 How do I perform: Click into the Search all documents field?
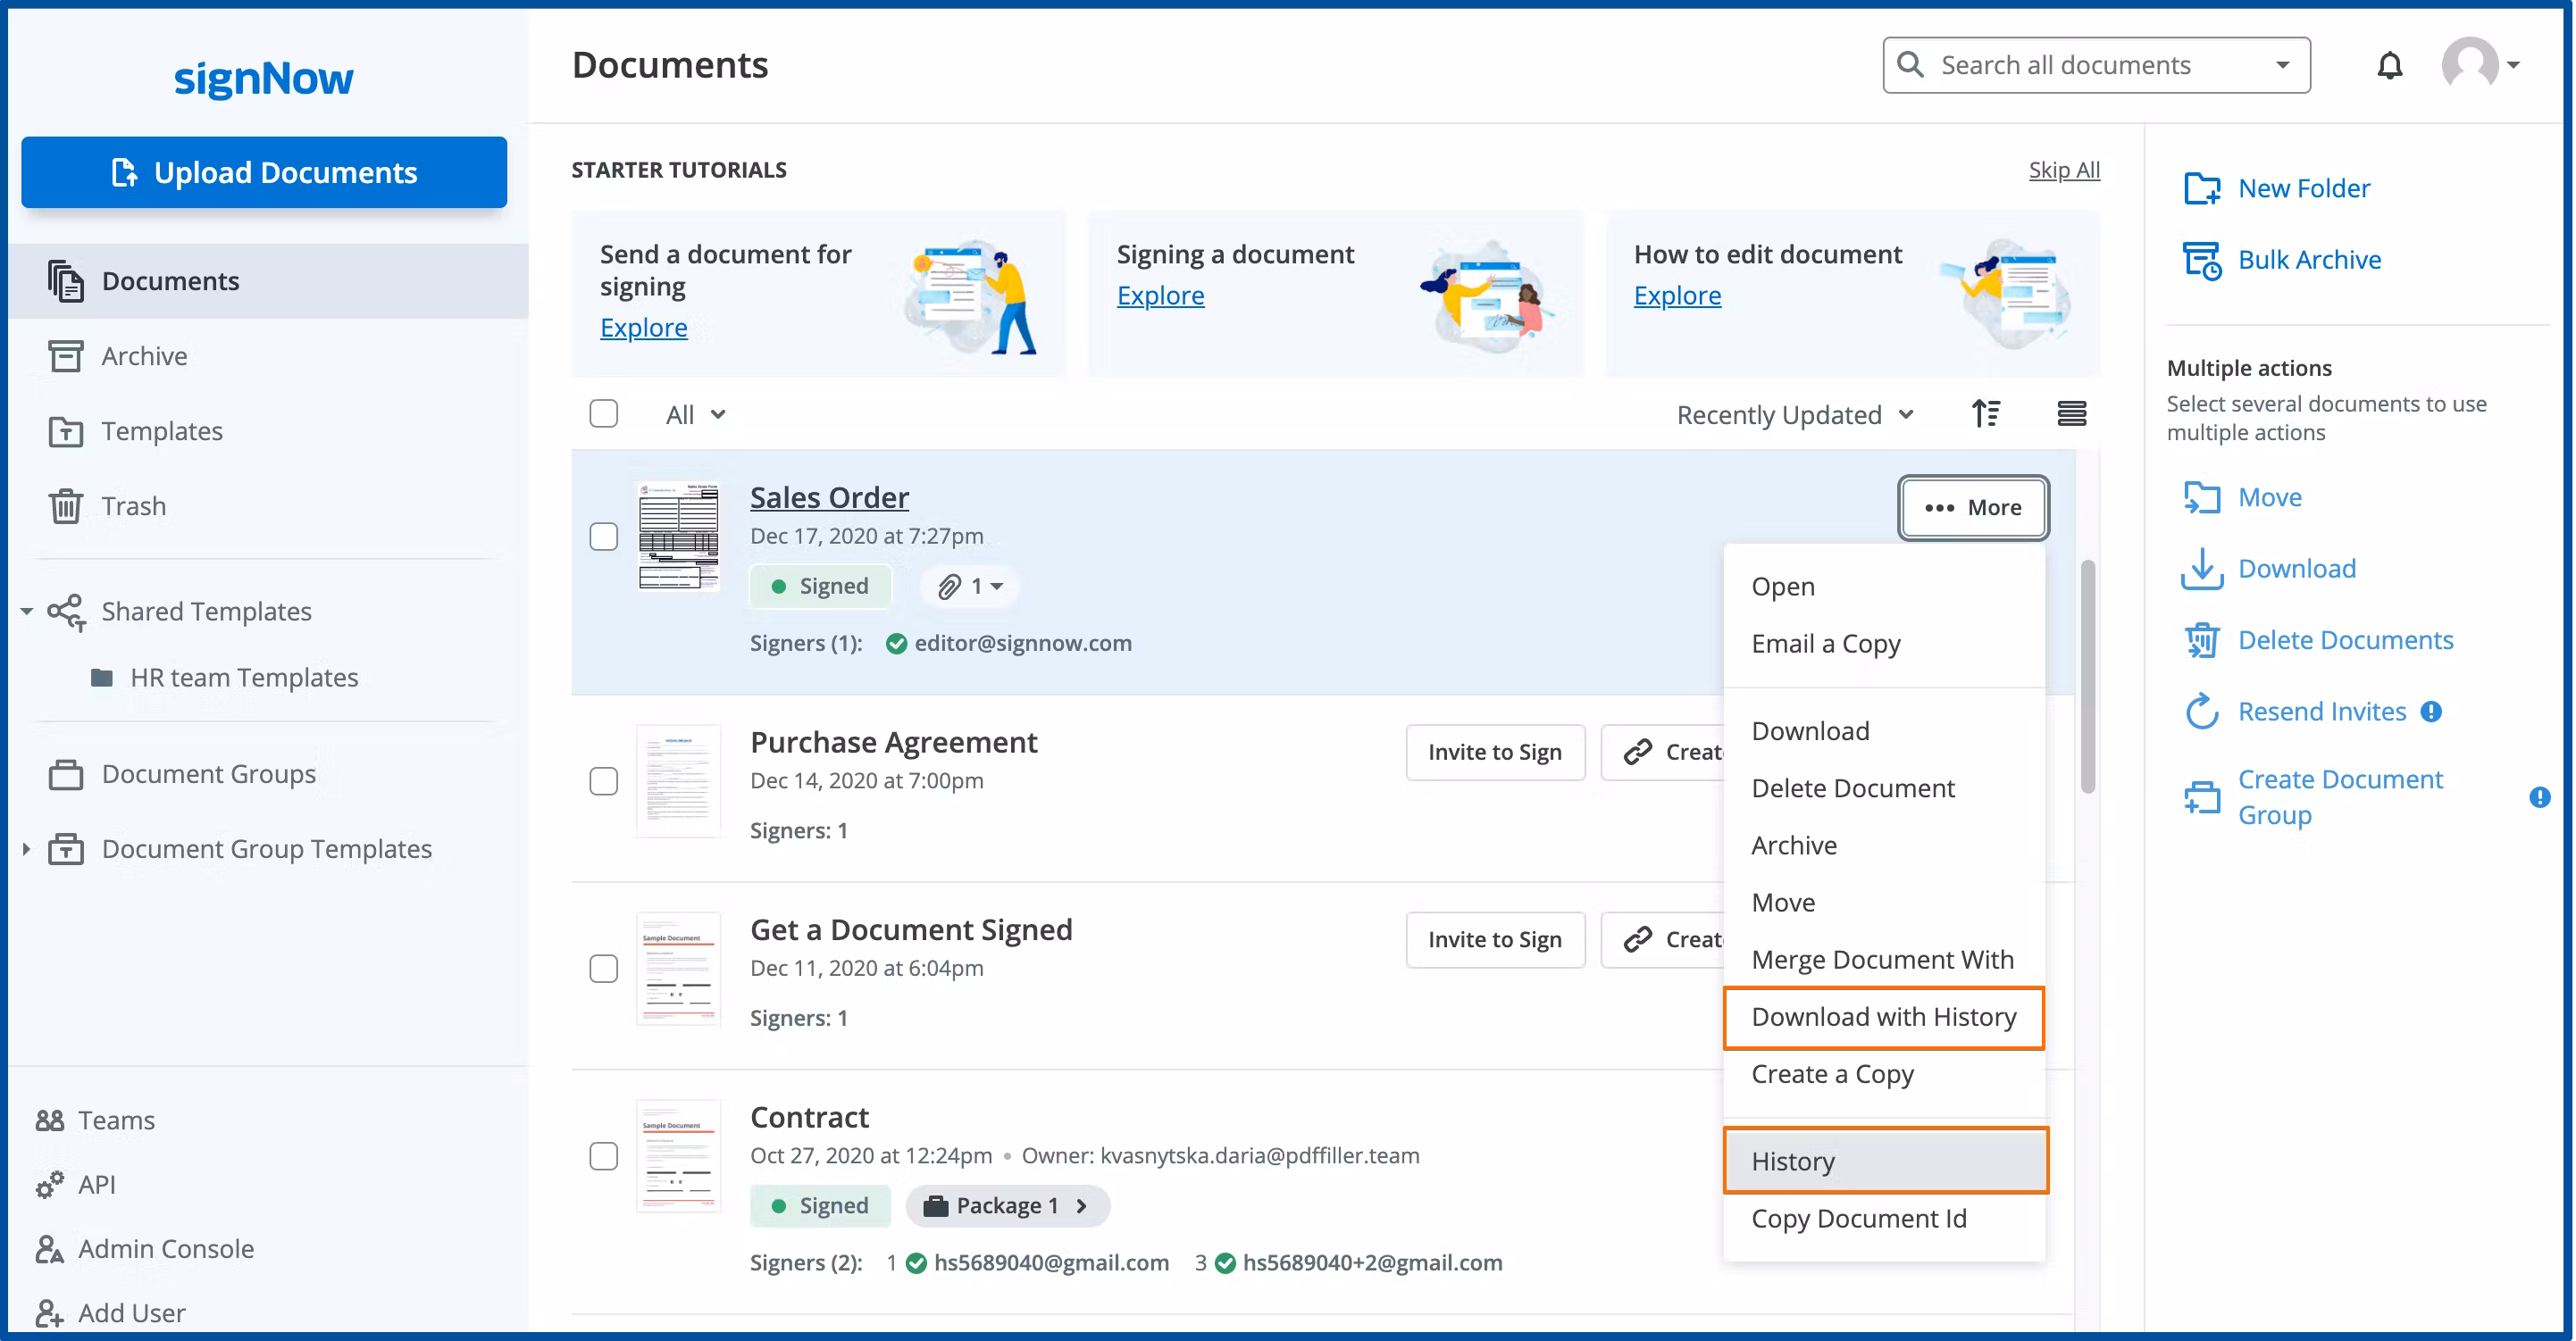pos(2095,66)
